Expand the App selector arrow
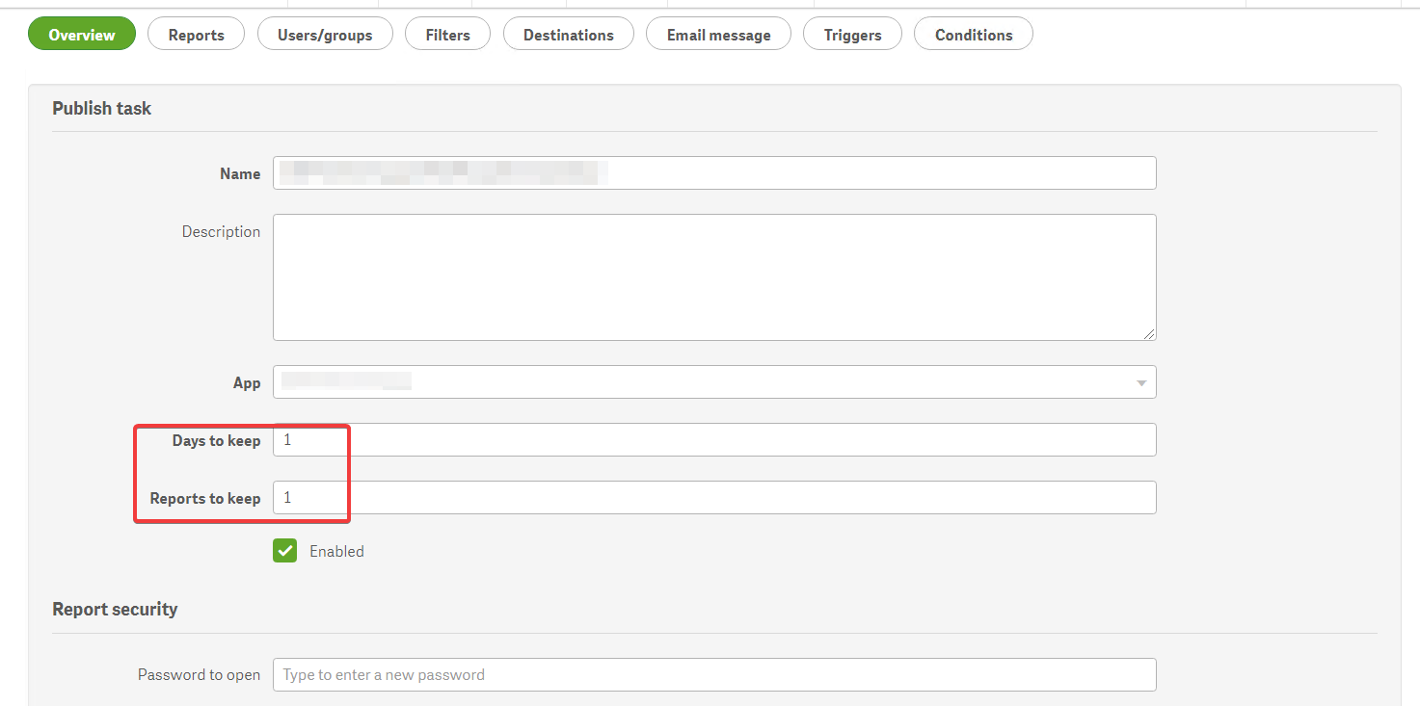1420x706 pixels. (x=1143, y=381)
